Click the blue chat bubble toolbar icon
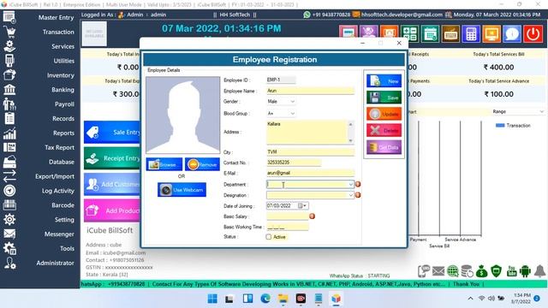 tap(512, 34)
